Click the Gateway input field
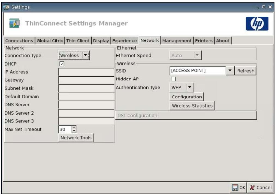The image size is (275, 195). [86, 80]
